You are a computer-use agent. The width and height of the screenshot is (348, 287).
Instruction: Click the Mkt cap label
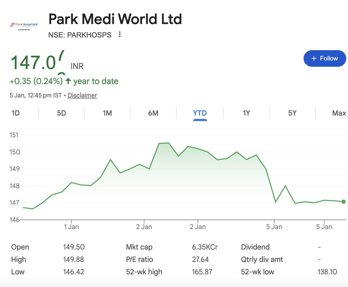click(x=139, y=247)
